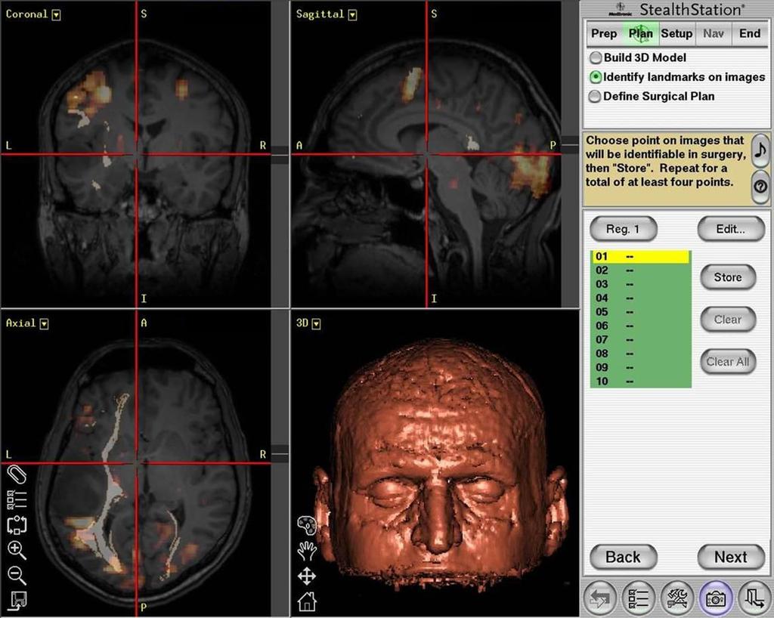This screenshot has width=774, height=618.
Task: Click the exit door icon in bottom toolbar
Action: (x=754, y=598)
